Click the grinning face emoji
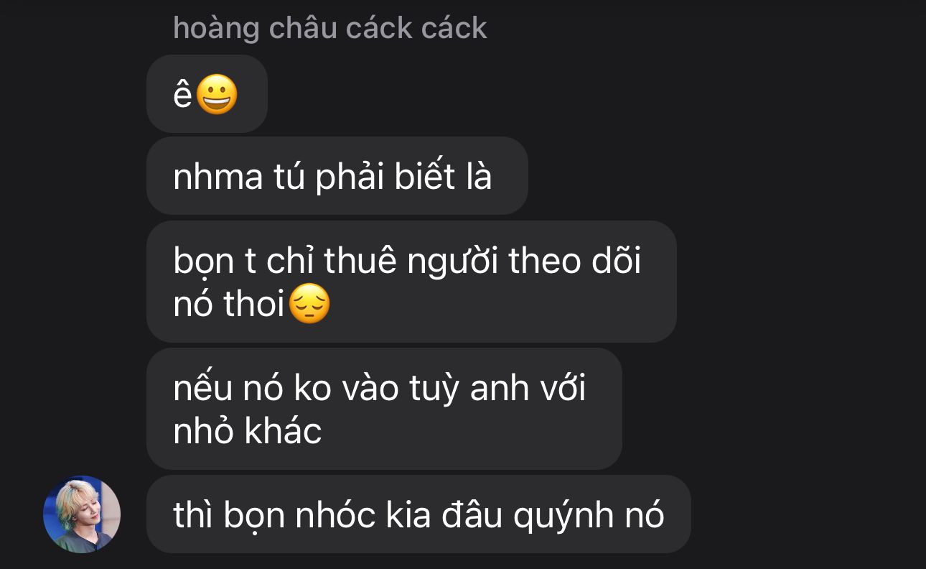This screenshot has height=569, width=926. tap(217, 95)
